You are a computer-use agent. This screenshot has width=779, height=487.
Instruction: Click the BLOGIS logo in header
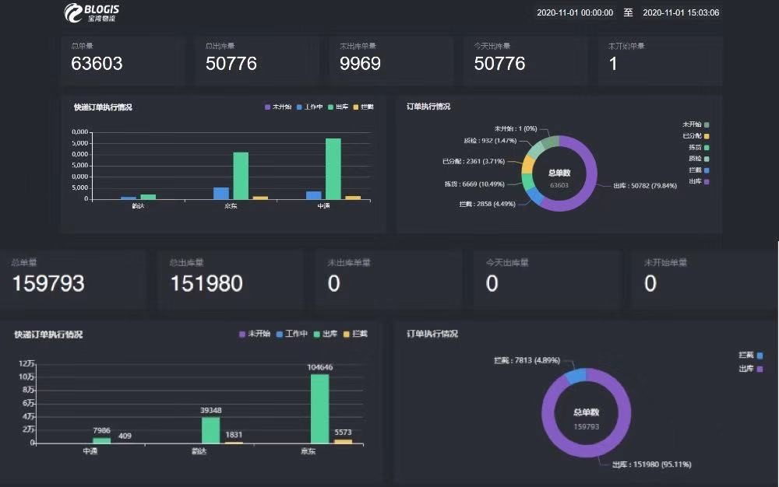tap(92, 12)
